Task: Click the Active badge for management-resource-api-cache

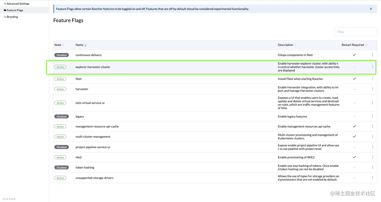Action: 60,127
